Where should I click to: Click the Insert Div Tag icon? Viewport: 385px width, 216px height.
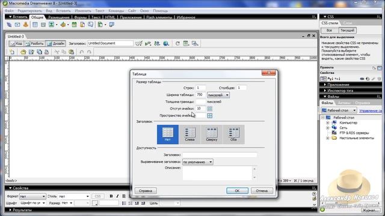(43, 25)
